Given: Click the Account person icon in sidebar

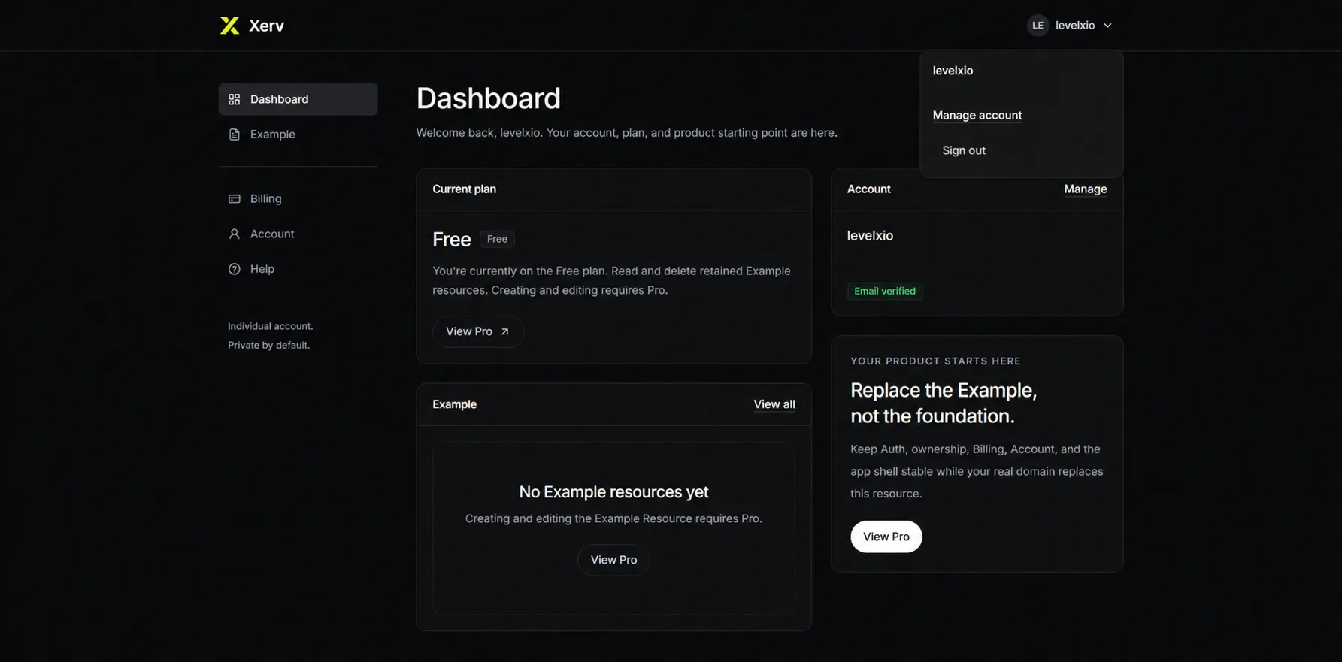Looking at the screenshot, I should 235,234.
